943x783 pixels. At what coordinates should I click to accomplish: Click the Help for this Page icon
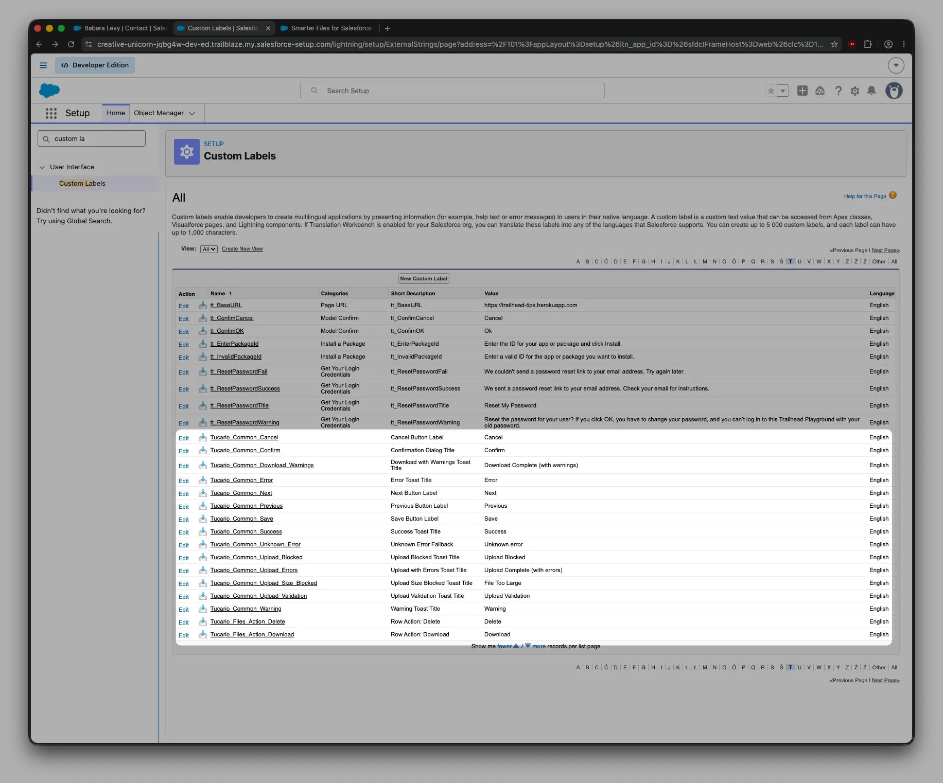[x=893, y=195]
